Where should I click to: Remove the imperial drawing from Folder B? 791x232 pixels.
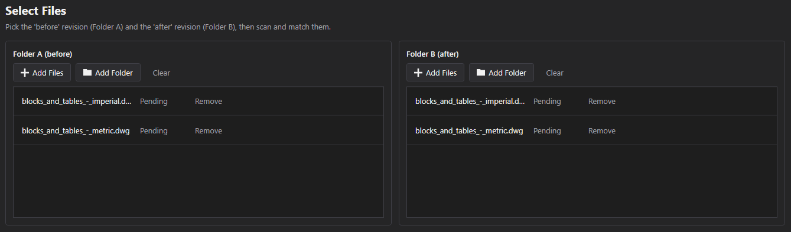tap(602, 102)
